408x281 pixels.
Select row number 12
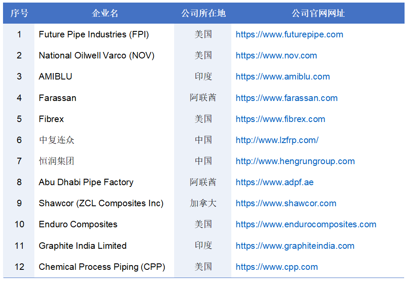click(x=19, y=267)
